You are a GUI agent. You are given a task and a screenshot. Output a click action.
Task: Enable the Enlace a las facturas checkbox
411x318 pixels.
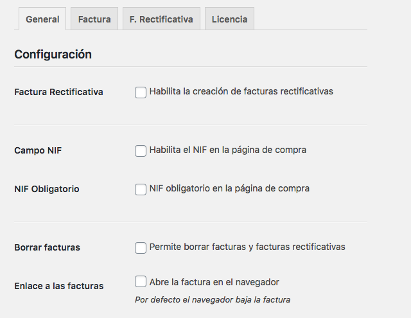[x=141, y=281]
